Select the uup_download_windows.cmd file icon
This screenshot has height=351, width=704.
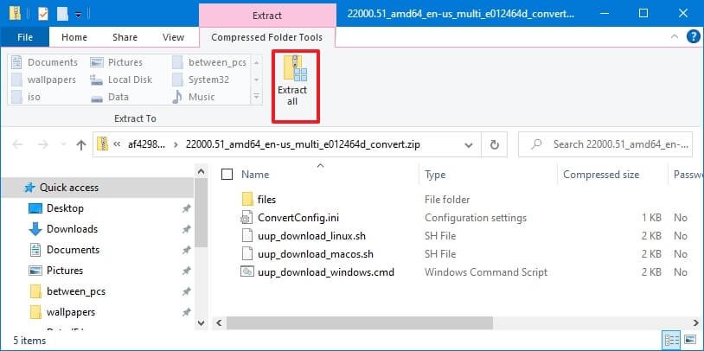246,271
